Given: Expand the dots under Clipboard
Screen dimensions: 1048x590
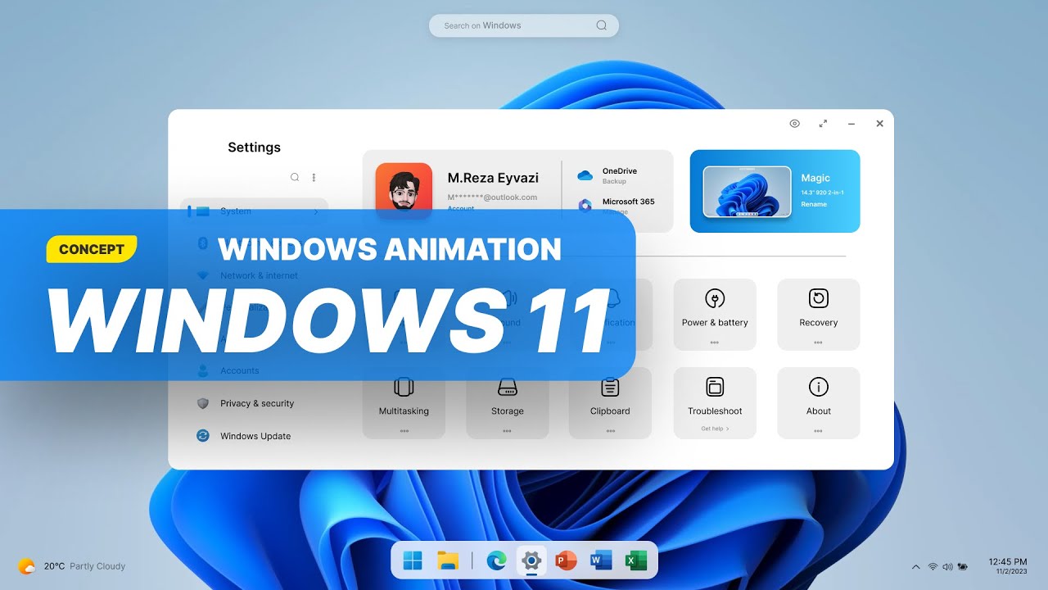Looking at the screenshot, I should 610,431.
